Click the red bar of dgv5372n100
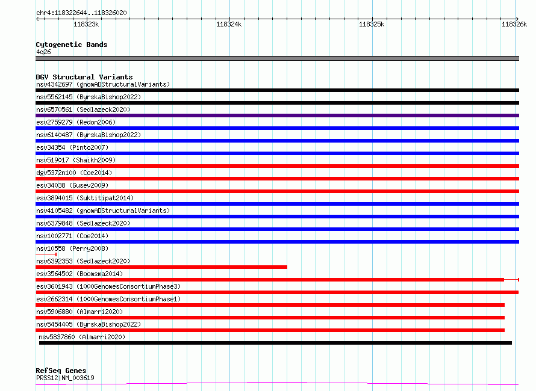 click(277, 179)
